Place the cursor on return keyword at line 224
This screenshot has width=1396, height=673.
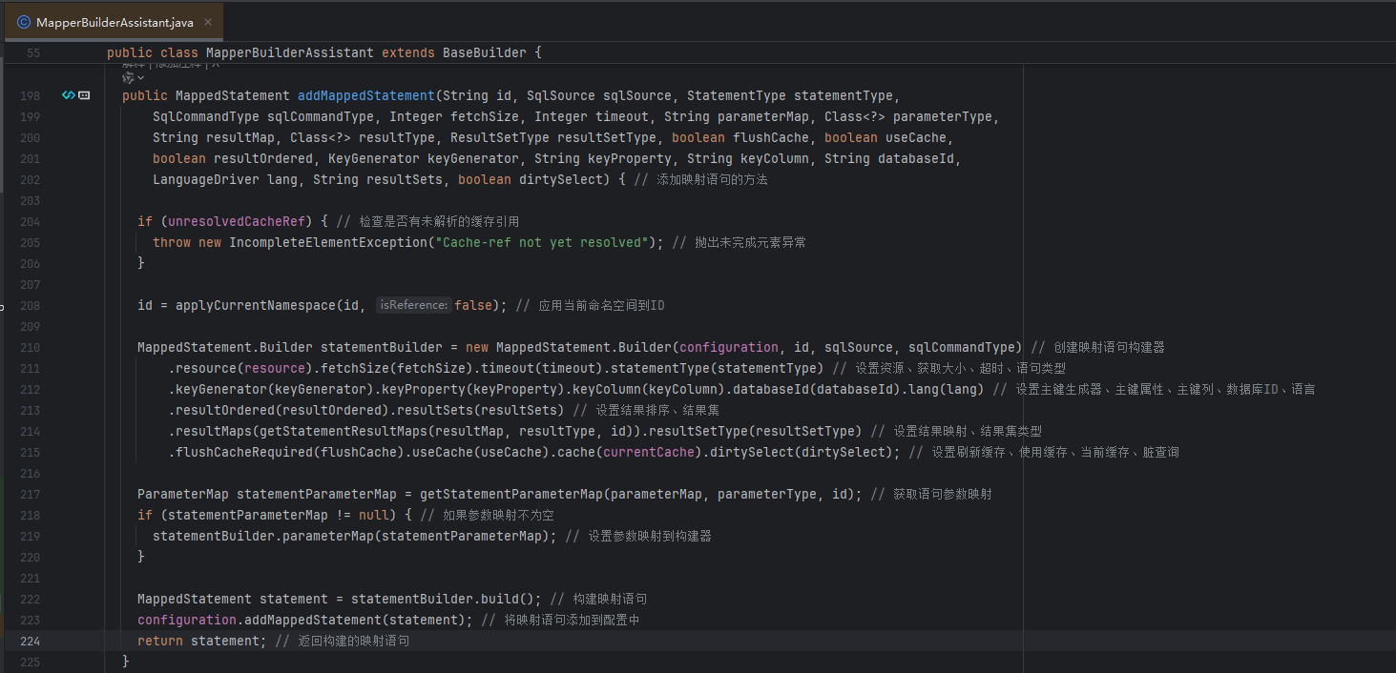click(x=159, y=641)
